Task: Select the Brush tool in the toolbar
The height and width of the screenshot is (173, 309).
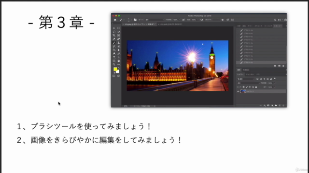Action: click(x=114, y=43)
